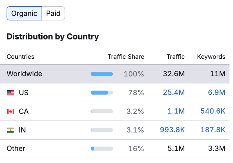Open IN traffic link 993.8K

pos(172,130)
